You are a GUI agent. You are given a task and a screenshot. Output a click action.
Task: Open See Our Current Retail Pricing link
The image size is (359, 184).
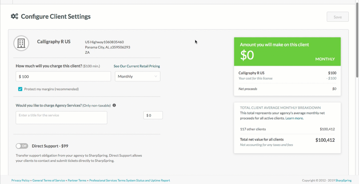(x=137, y=66)
